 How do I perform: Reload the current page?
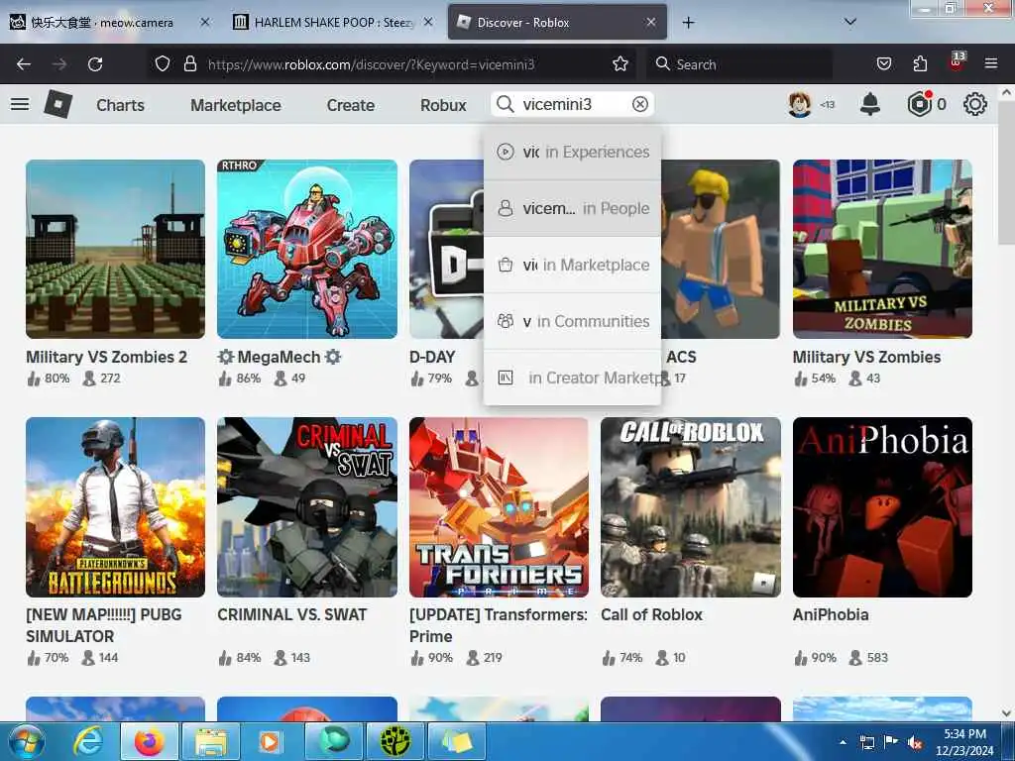point(95,64)
